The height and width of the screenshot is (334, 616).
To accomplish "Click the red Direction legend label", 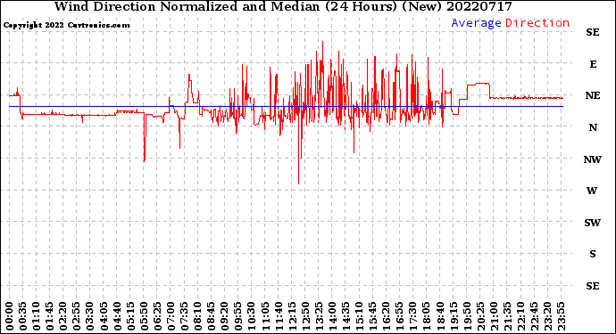I will pyautogui.click(x=537, y=23).
